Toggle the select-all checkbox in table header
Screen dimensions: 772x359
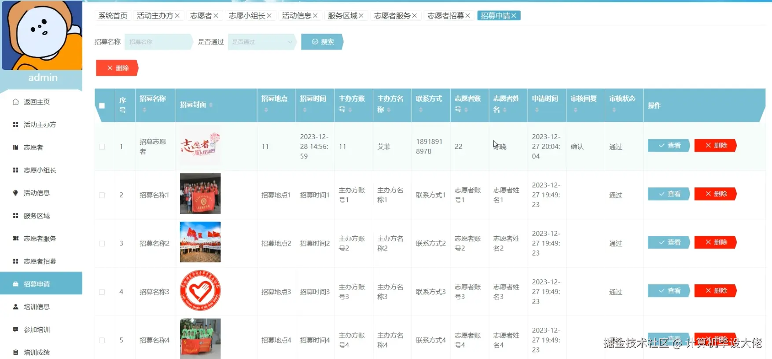click(102, 106)
